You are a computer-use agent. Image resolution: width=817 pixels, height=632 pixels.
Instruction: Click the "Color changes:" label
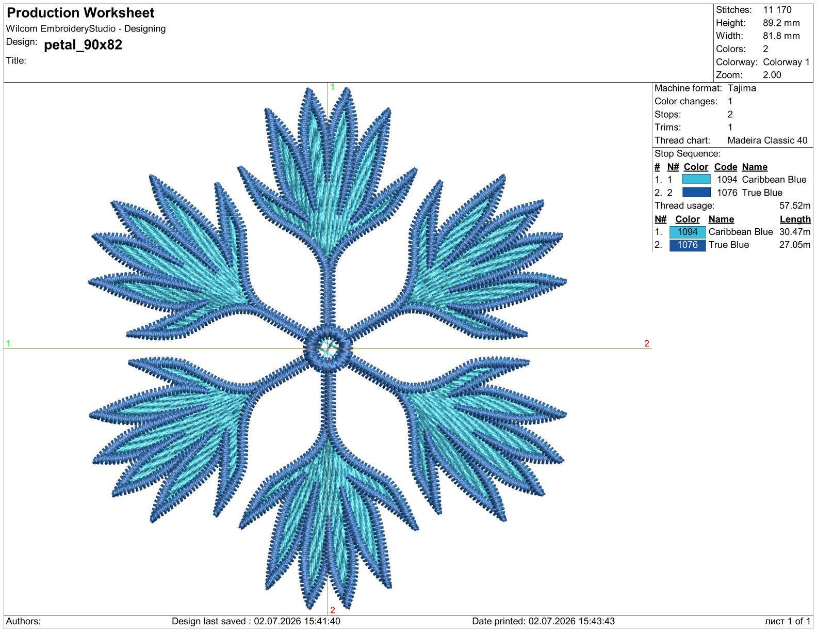(686, 101)
